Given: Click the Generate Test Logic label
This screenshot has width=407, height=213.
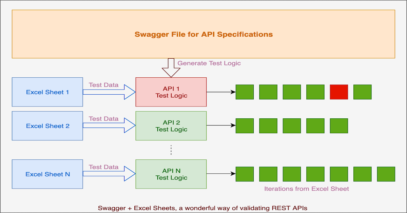Looking at the screenshot, I should 209,63.
